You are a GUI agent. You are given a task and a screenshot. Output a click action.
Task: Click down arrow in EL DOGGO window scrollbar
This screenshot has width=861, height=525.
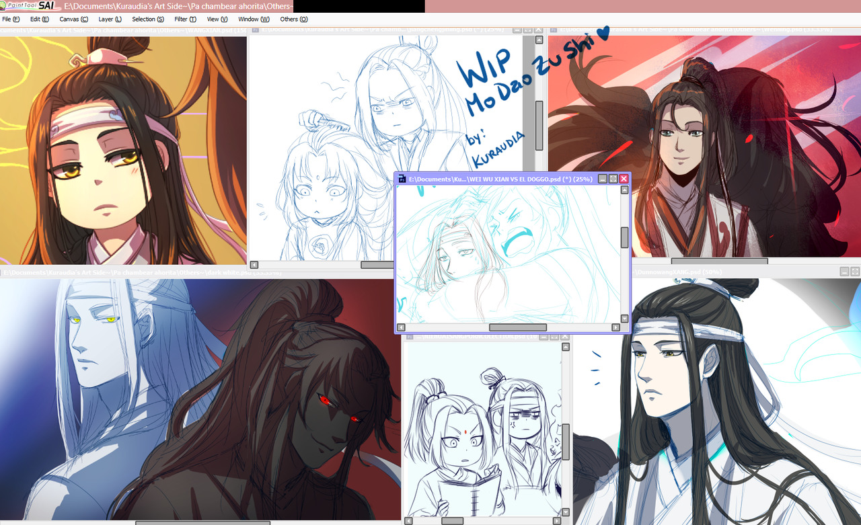pos(624,319)
